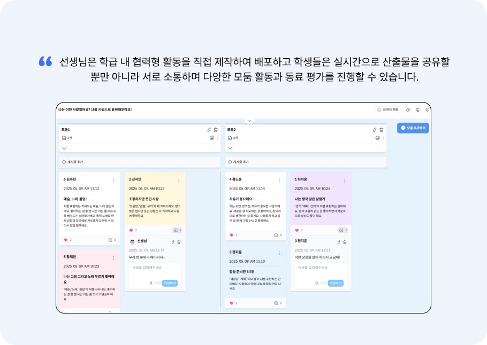Open the more menu on 김수현's post
487x345 pixels.
pos(113,181)
